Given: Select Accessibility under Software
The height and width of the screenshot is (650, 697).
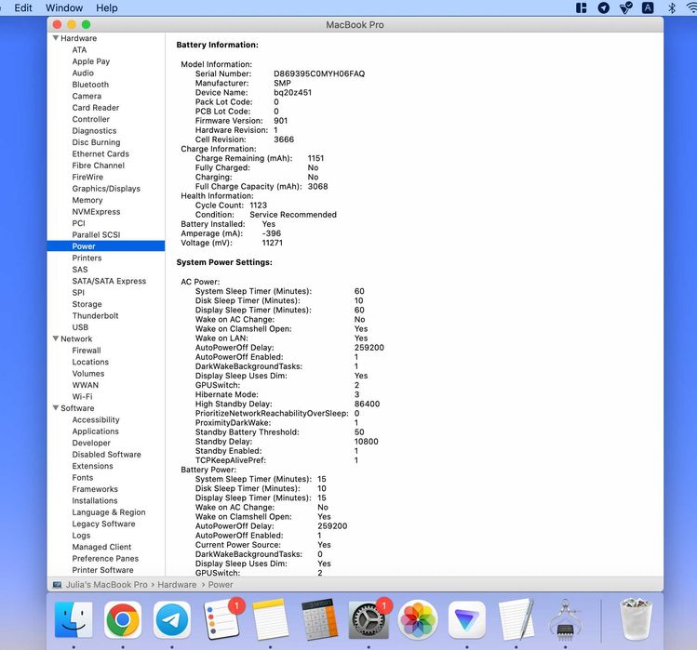Looking at the screenshot, I should 96,419.
